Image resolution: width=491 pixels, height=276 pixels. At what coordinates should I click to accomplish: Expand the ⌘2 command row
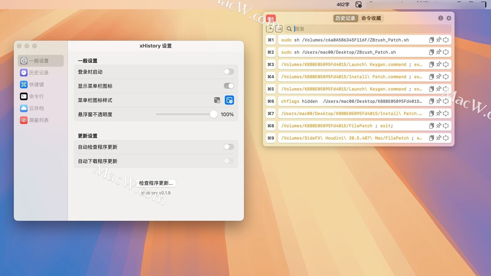click(446, 52)
